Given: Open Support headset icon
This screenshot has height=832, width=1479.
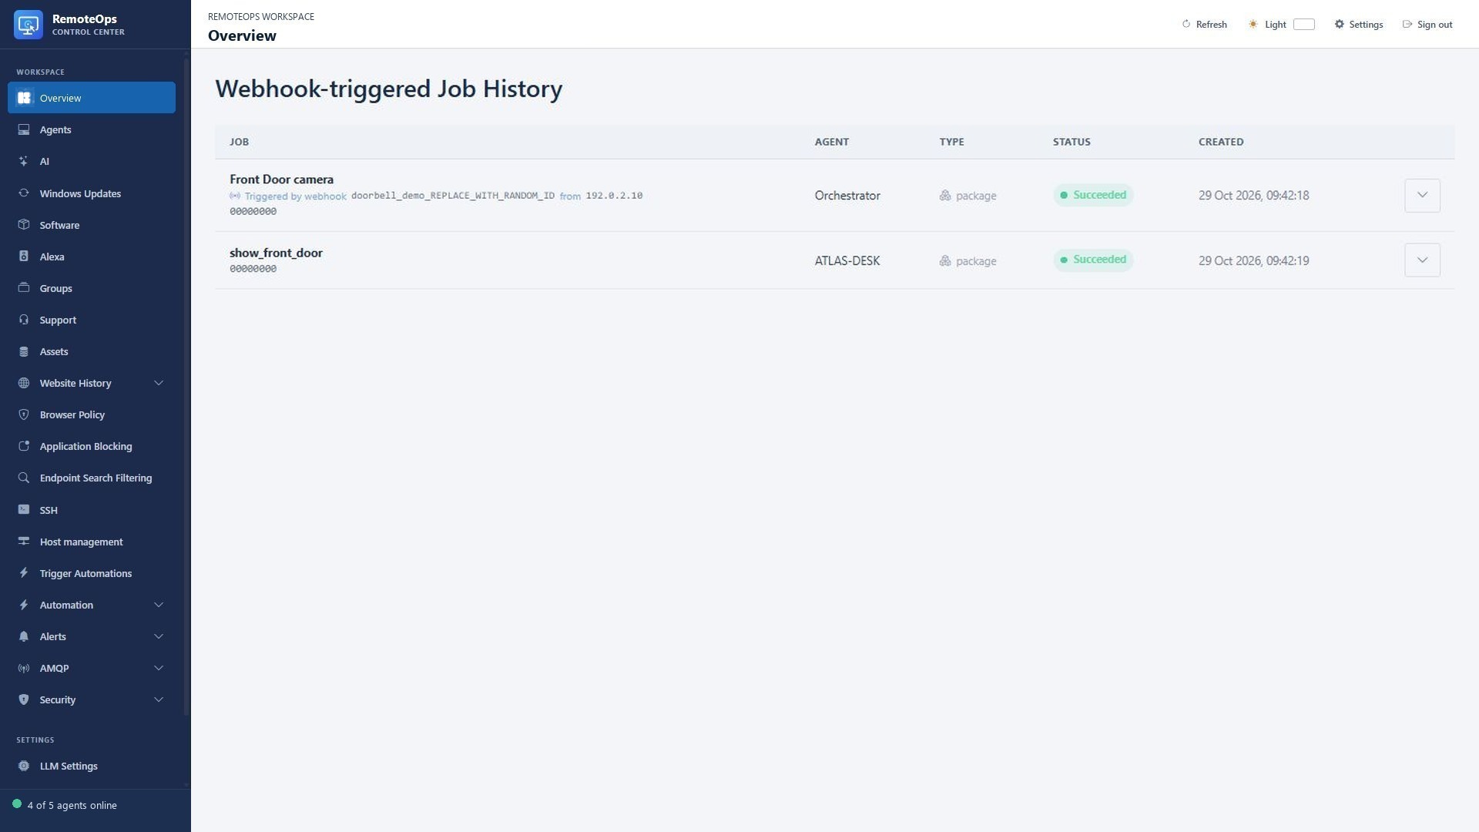Looking at the screenshot, I should tap(24, 320).
